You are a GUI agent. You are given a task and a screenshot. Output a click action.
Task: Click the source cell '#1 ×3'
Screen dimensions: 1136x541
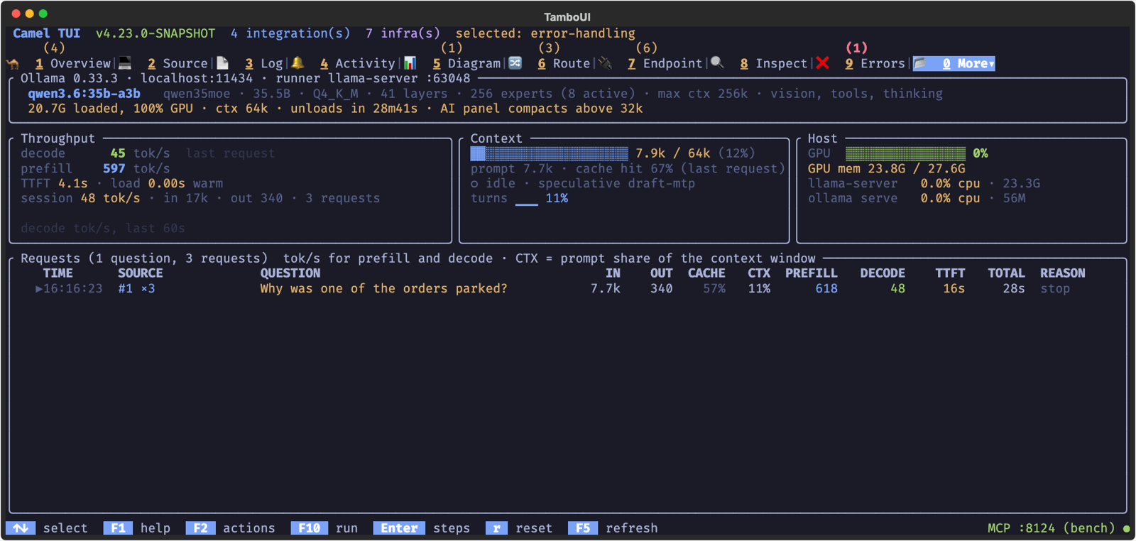(136, 289)
